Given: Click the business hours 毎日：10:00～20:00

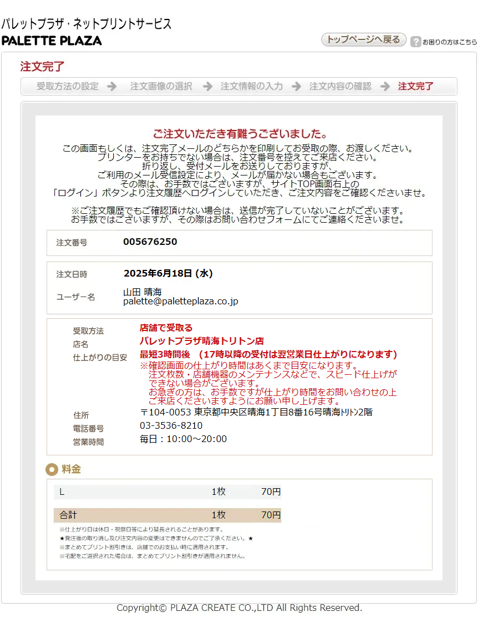Looking at the screenshot, I should (184, 439).
